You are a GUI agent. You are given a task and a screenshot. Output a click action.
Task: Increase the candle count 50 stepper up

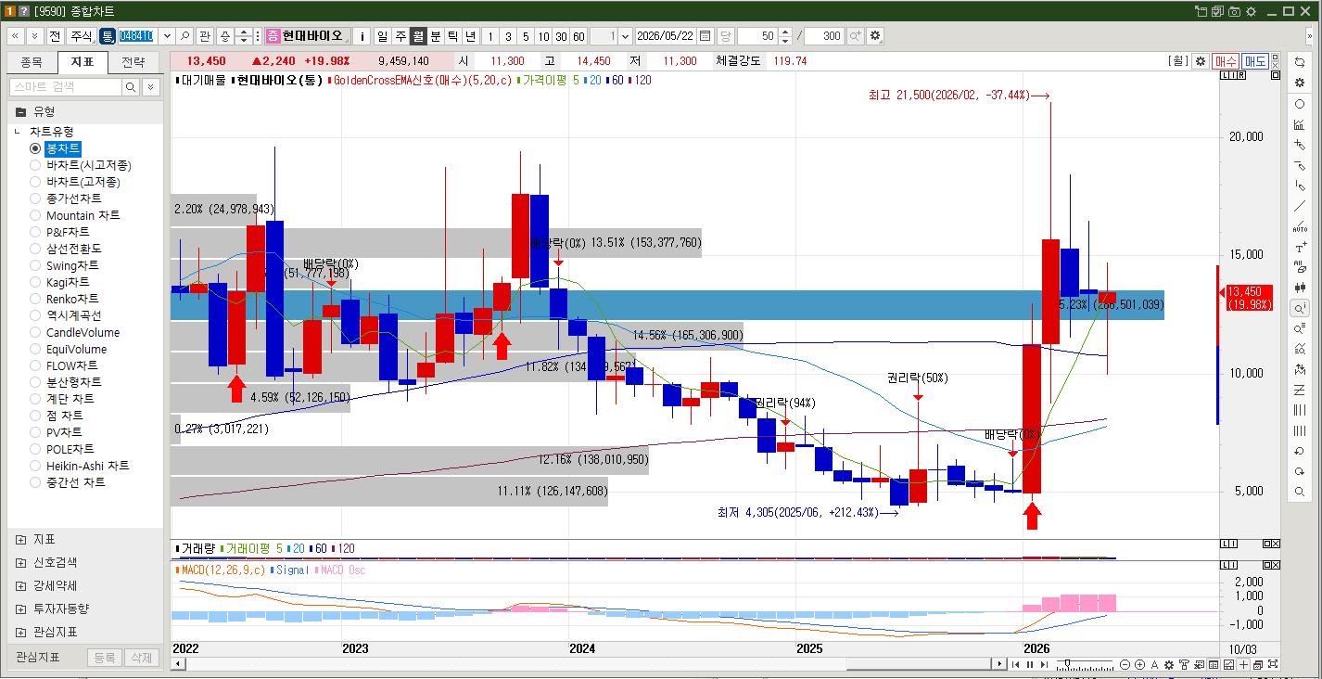[x=785, y=32]
